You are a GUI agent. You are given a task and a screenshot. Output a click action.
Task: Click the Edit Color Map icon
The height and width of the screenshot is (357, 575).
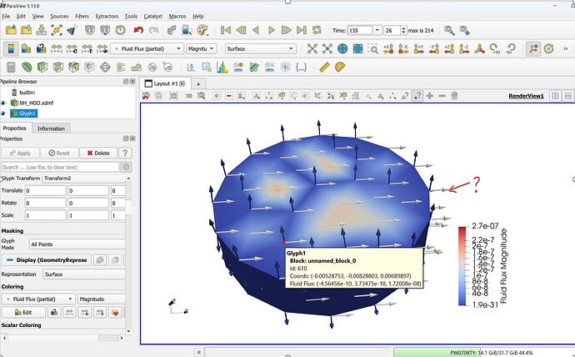click(26, 48)
